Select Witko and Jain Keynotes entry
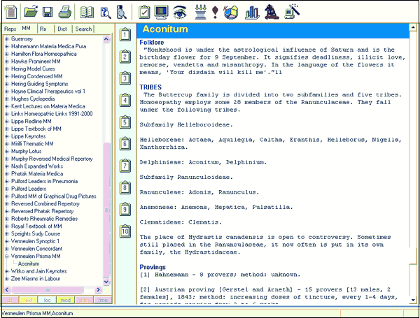Image resolution: width=420 pixels, height=318 pixels. click(x=38, y=271)
